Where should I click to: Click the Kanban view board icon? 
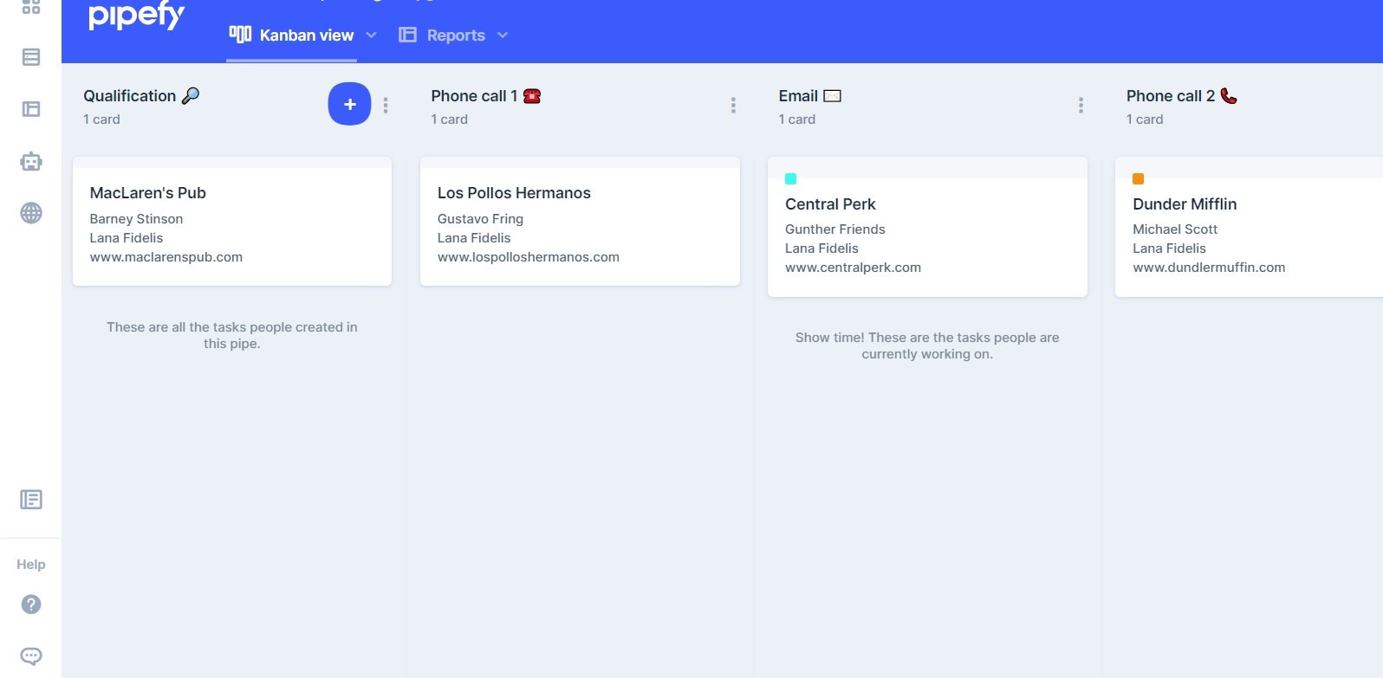click(240, 35)
